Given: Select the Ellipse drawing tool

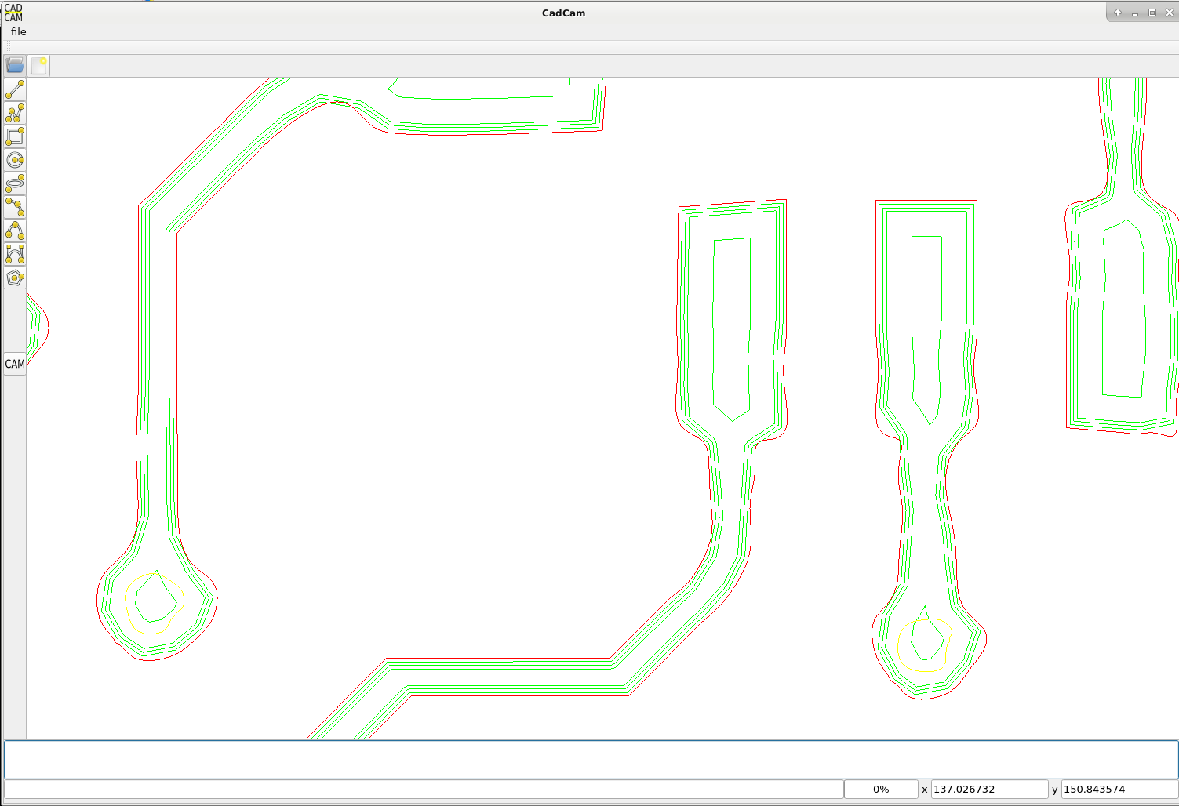Looking at the screenshot, I should click(x=15, y=184).
